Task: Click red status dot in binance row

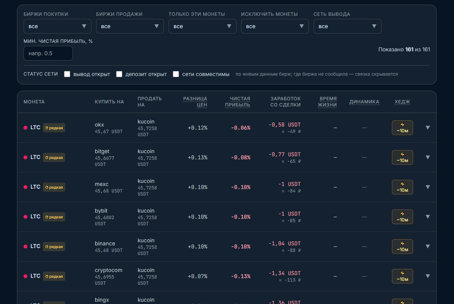Action: click(25, 247)
